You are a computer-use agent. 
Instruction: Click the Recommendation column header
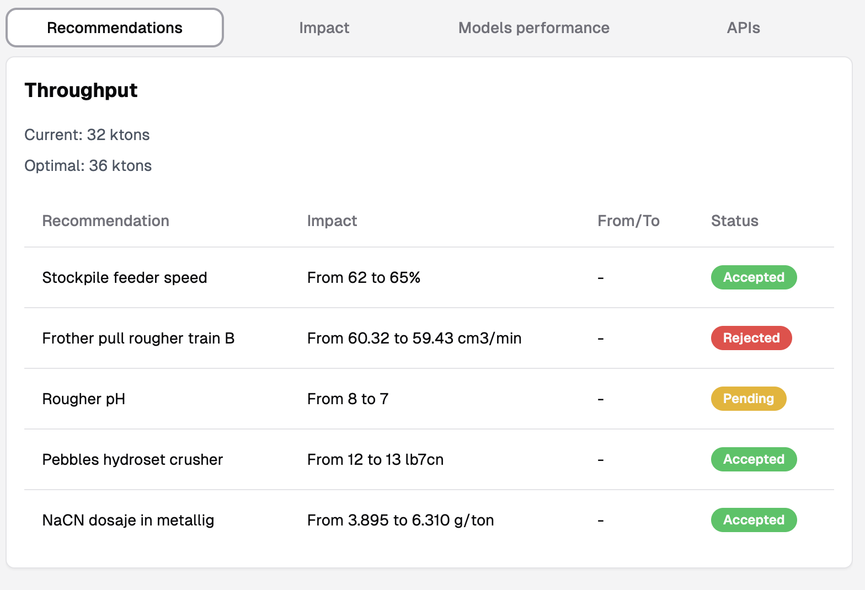coord(105,221)
